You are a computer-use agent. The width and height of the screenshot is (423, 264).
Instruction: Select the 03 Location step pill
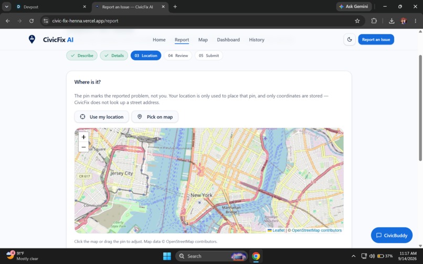tap(146, 56)
